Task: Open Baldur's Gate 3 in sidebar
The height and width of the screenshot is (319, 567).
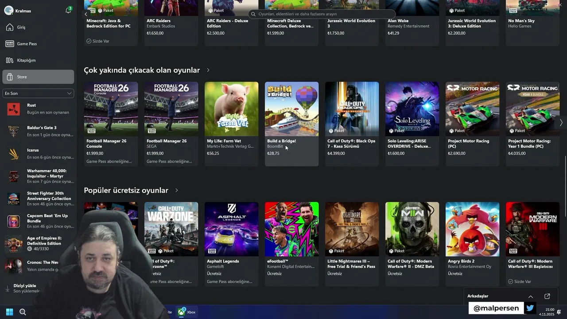Action: pos(38,131)
